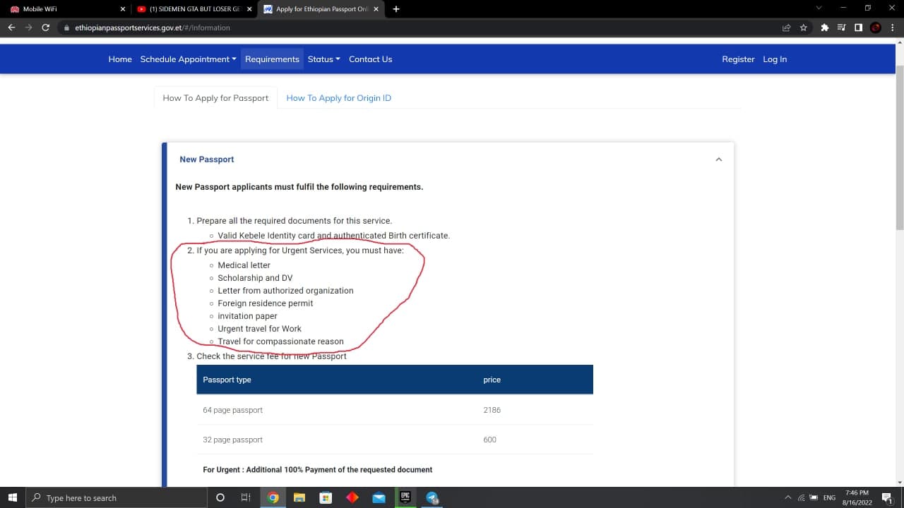Open File Explorer from the taskbar
Viewport: 904px width, 508px height.
click(299, 497)
